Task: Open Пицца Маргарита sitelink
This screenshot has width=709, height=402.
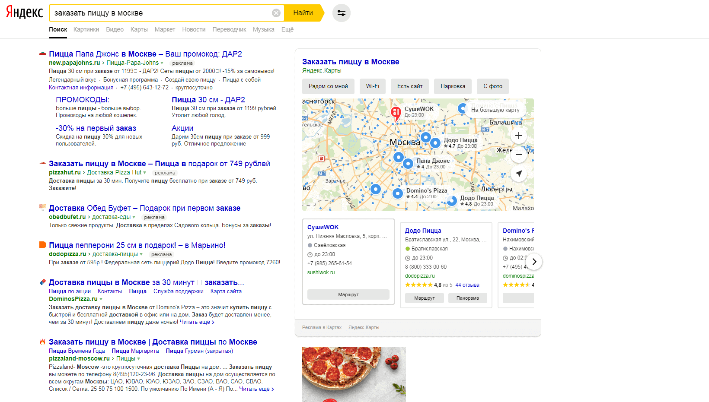Action: tap(135, 351)
